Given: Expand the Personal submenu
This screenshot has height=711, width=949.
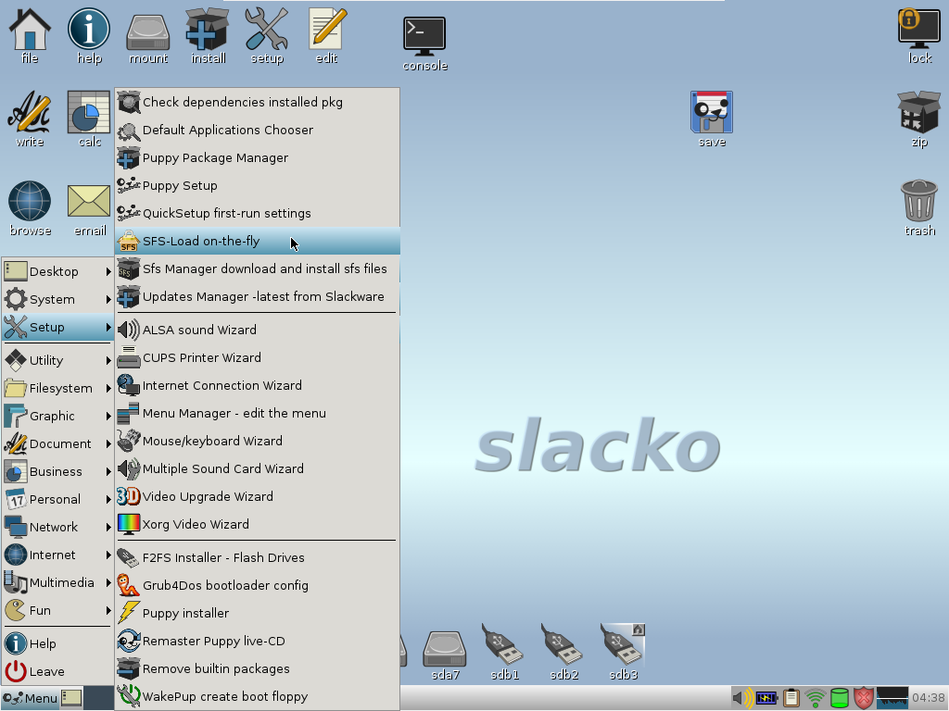Looking at the screenshot, I should coord(58,499).
